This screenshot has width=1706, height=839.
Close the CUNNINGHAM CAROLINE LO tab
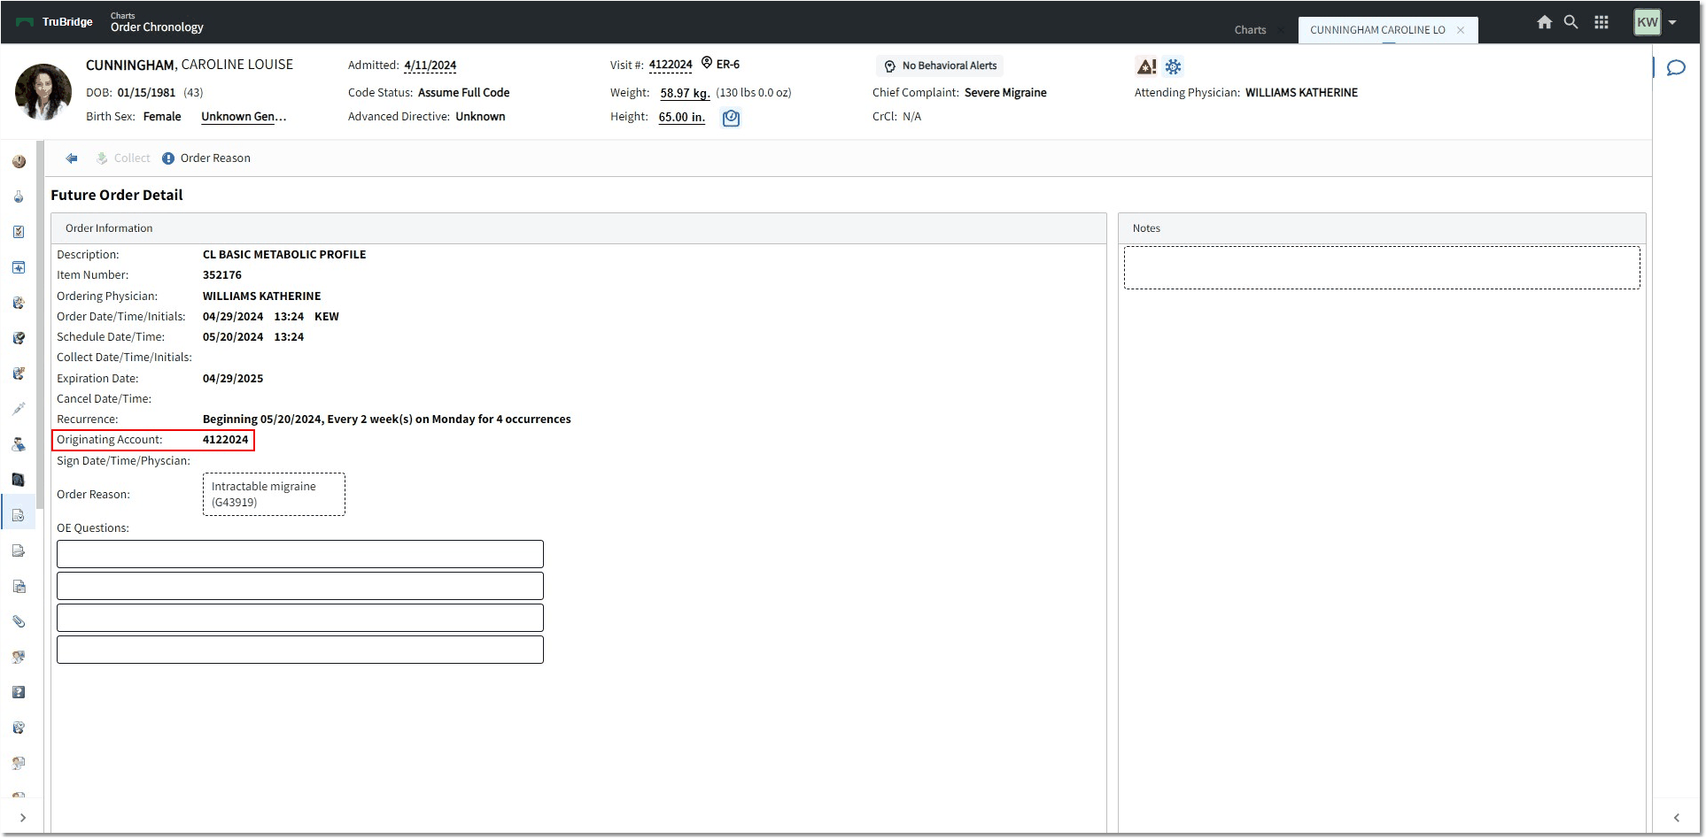coord(1461,30)
